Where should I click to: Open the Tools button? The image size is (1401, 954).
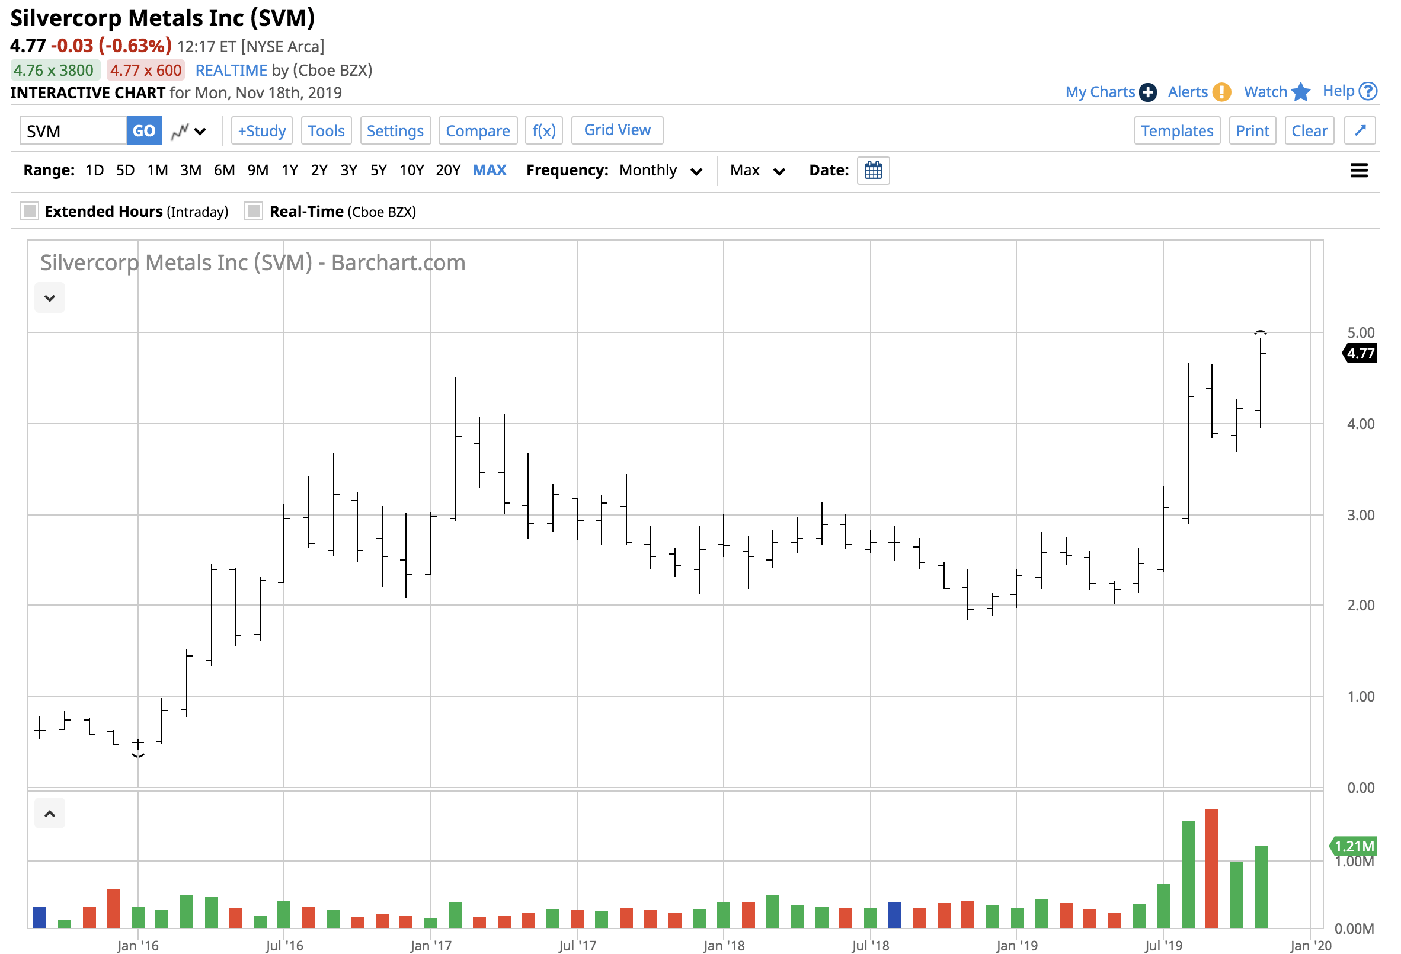[326, 131]
